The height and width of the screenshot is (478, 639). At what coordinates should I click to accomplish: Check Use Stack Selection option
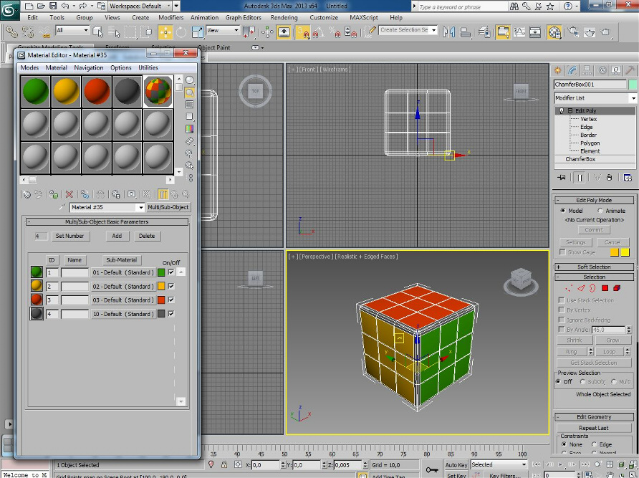point(562,300)
